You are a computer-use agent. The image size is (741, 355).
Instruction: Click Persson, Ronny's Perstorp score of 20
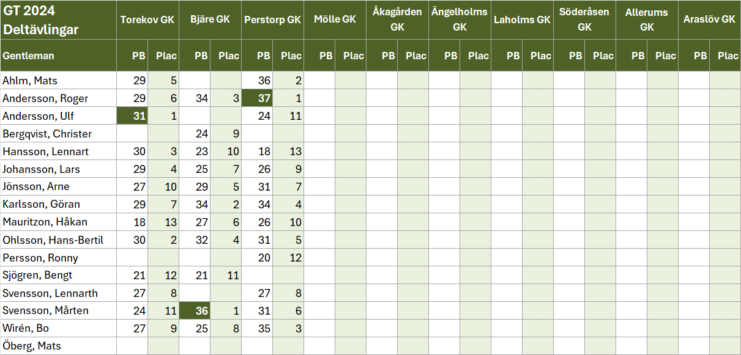point(258,257)
